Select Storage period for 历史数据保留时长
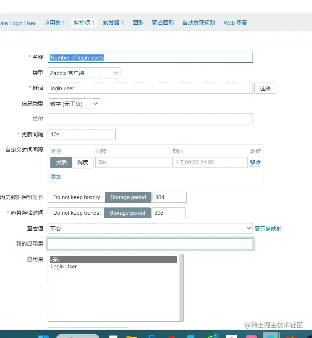This screenshot has height=338, width=312. pyautogui.click(x=128, y=197)
